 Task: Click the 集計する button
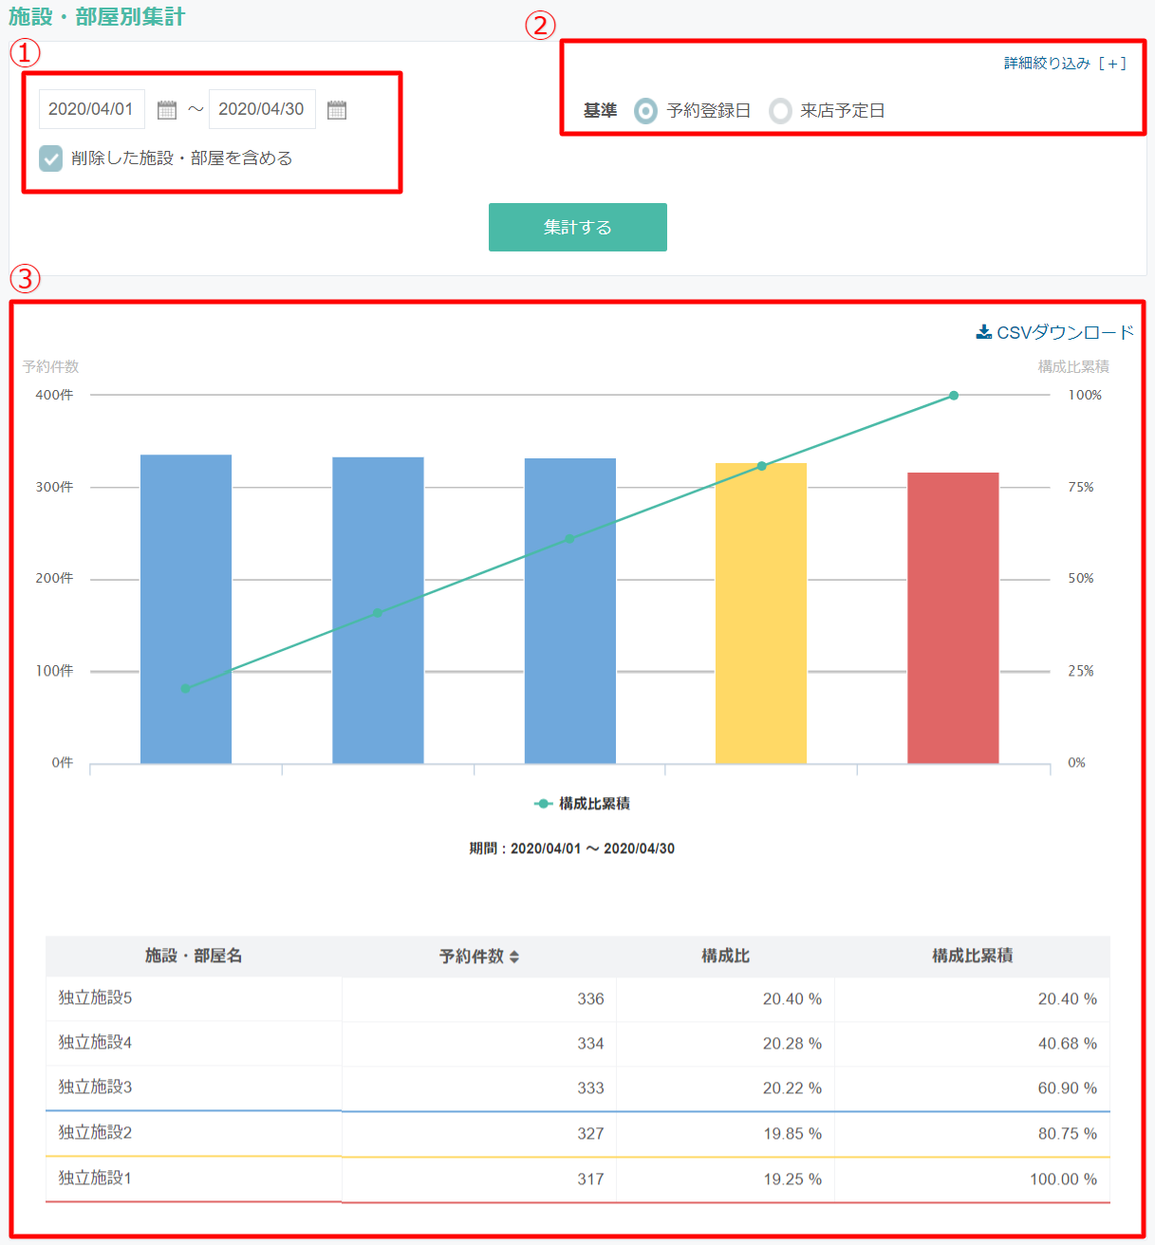coord(578,227)
